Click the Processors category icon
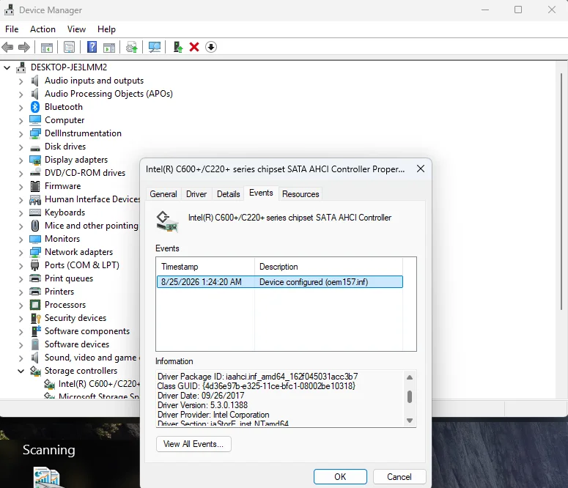 pyautogui.click(x=35, y=305)
